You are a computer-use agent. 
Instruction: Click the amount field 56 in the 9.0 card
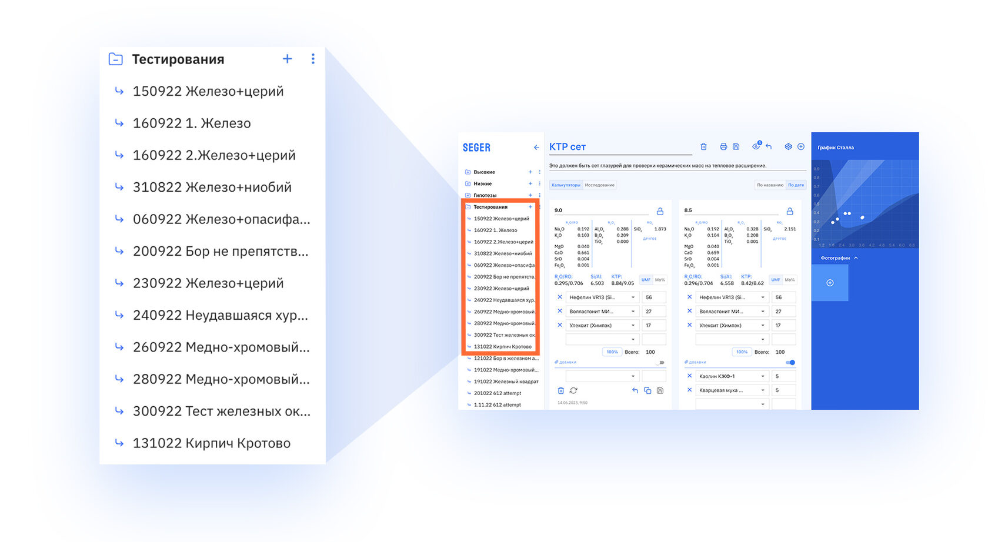654,297
